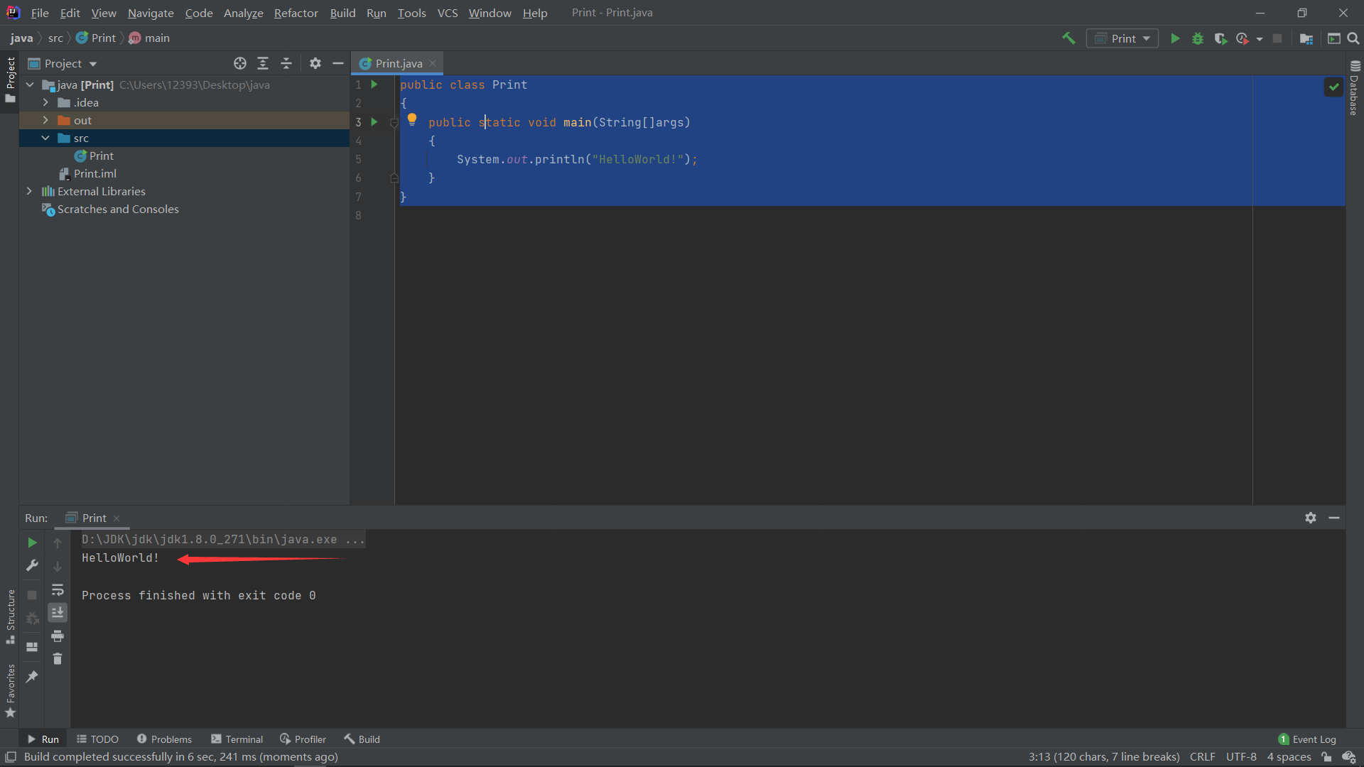Viewport: 1364px width, 767px height.
Task: Open the Print run configuration dropdown
Action: 1122,38
